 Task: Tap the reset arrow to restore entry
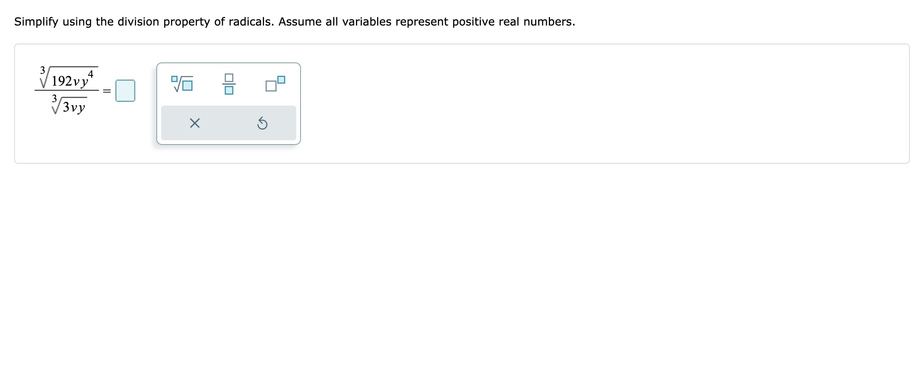point(262,124)
